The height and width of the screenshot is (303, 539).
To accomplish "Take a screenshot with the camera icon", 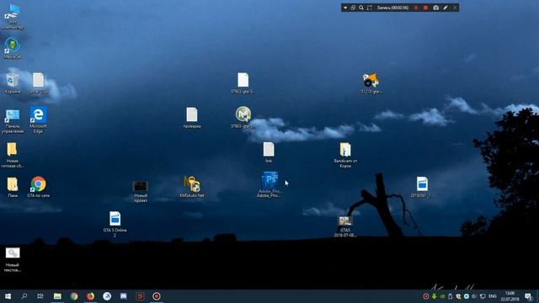I will [x=436, y=8].
